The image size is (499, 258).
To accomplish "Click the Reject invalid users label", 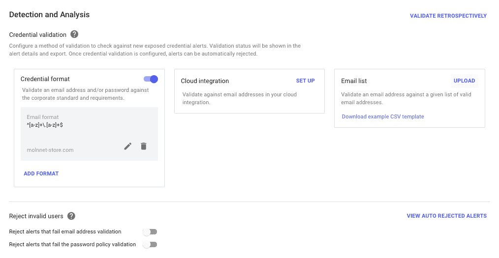I will 36,216.
